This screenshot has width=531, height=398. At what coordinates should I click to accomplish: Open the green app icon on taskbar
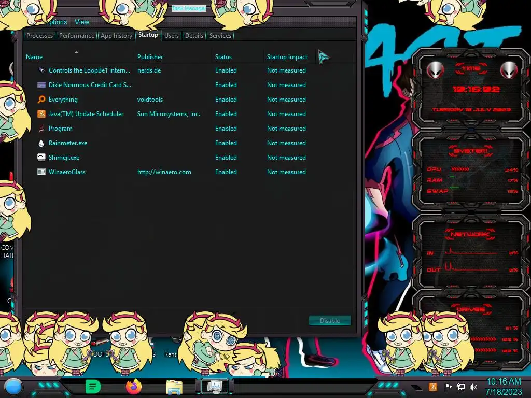pos(93,387)
